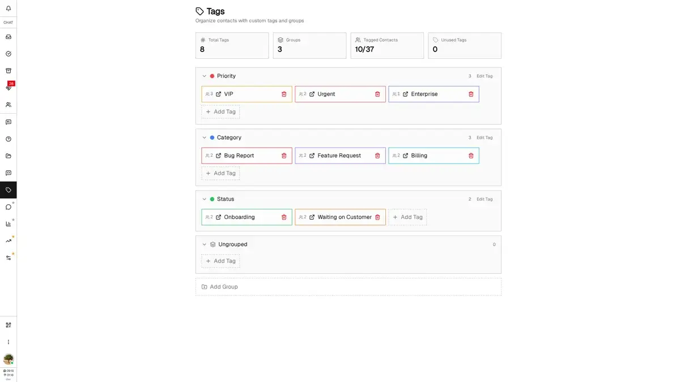Open notifications bell in the sidebar
Image resolution: width=680 pixels, height=382 pixels.
click(x=8, y=8)
